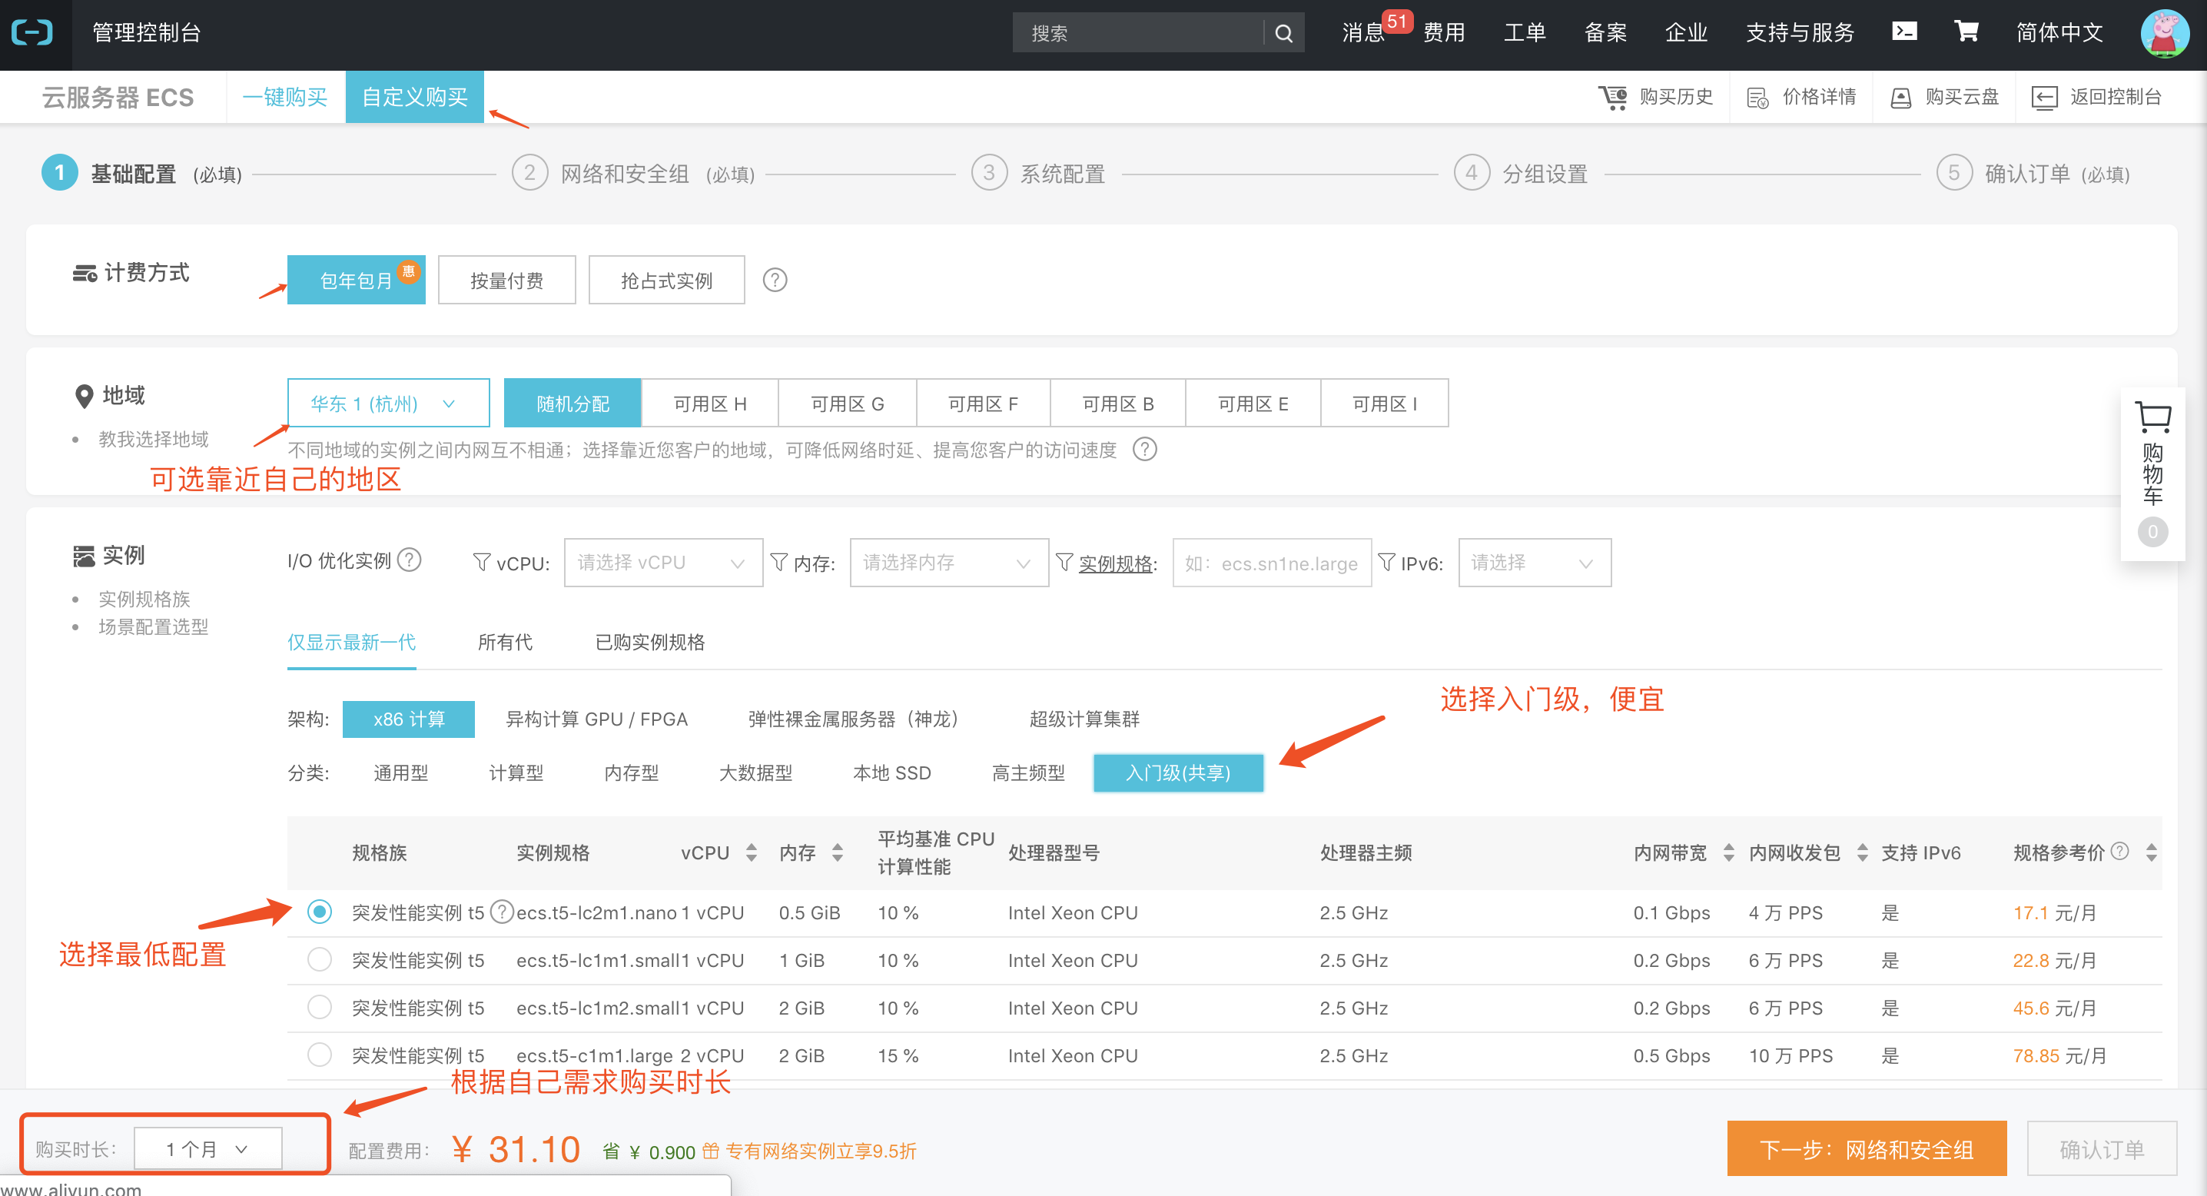
Task: Open 企业 menu in header
Action: (1685, 32)
